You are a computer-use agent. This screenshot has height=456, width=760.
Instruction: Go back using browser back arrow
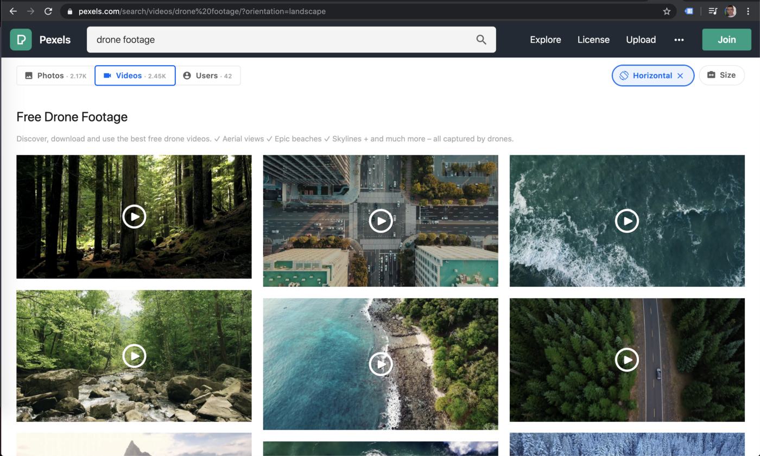click(x=13, y=11)
